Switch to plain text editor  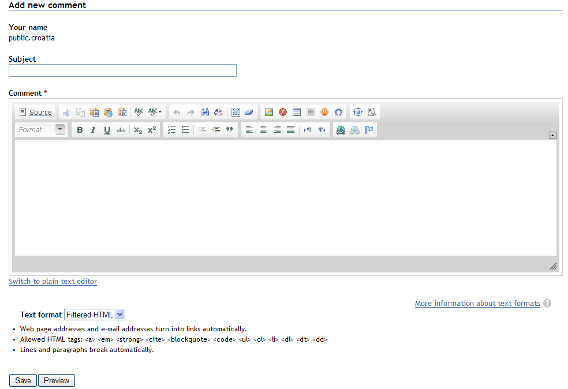point(53,282)
